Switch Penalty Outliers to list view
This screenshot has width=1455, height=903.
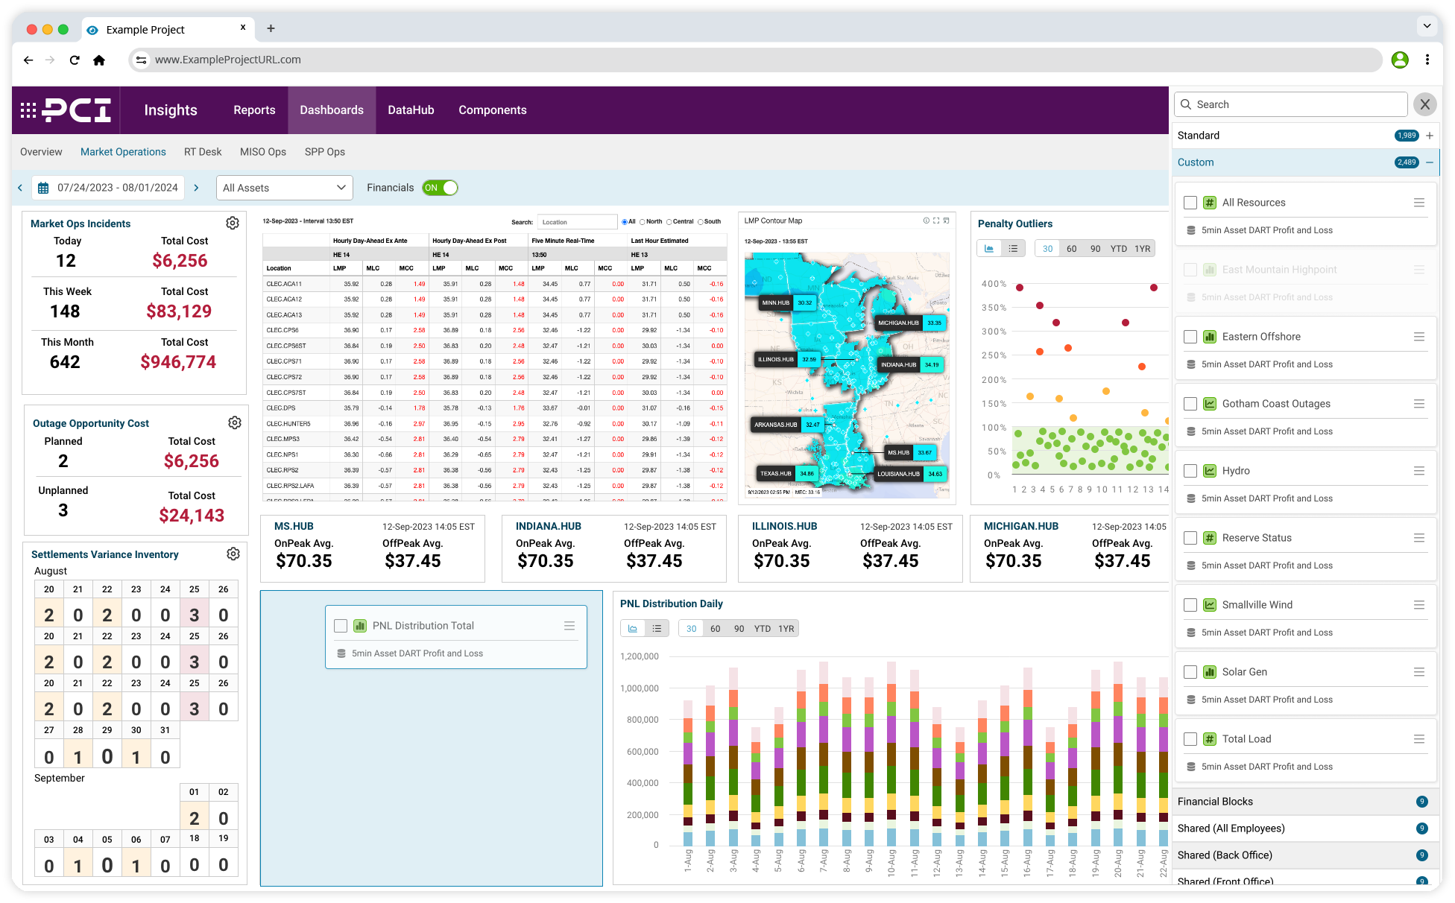point(1013,248)
